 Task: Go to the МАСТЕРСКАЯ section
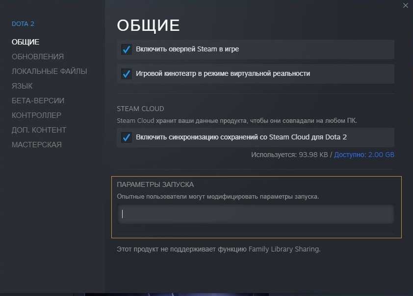tap(37, 145)
